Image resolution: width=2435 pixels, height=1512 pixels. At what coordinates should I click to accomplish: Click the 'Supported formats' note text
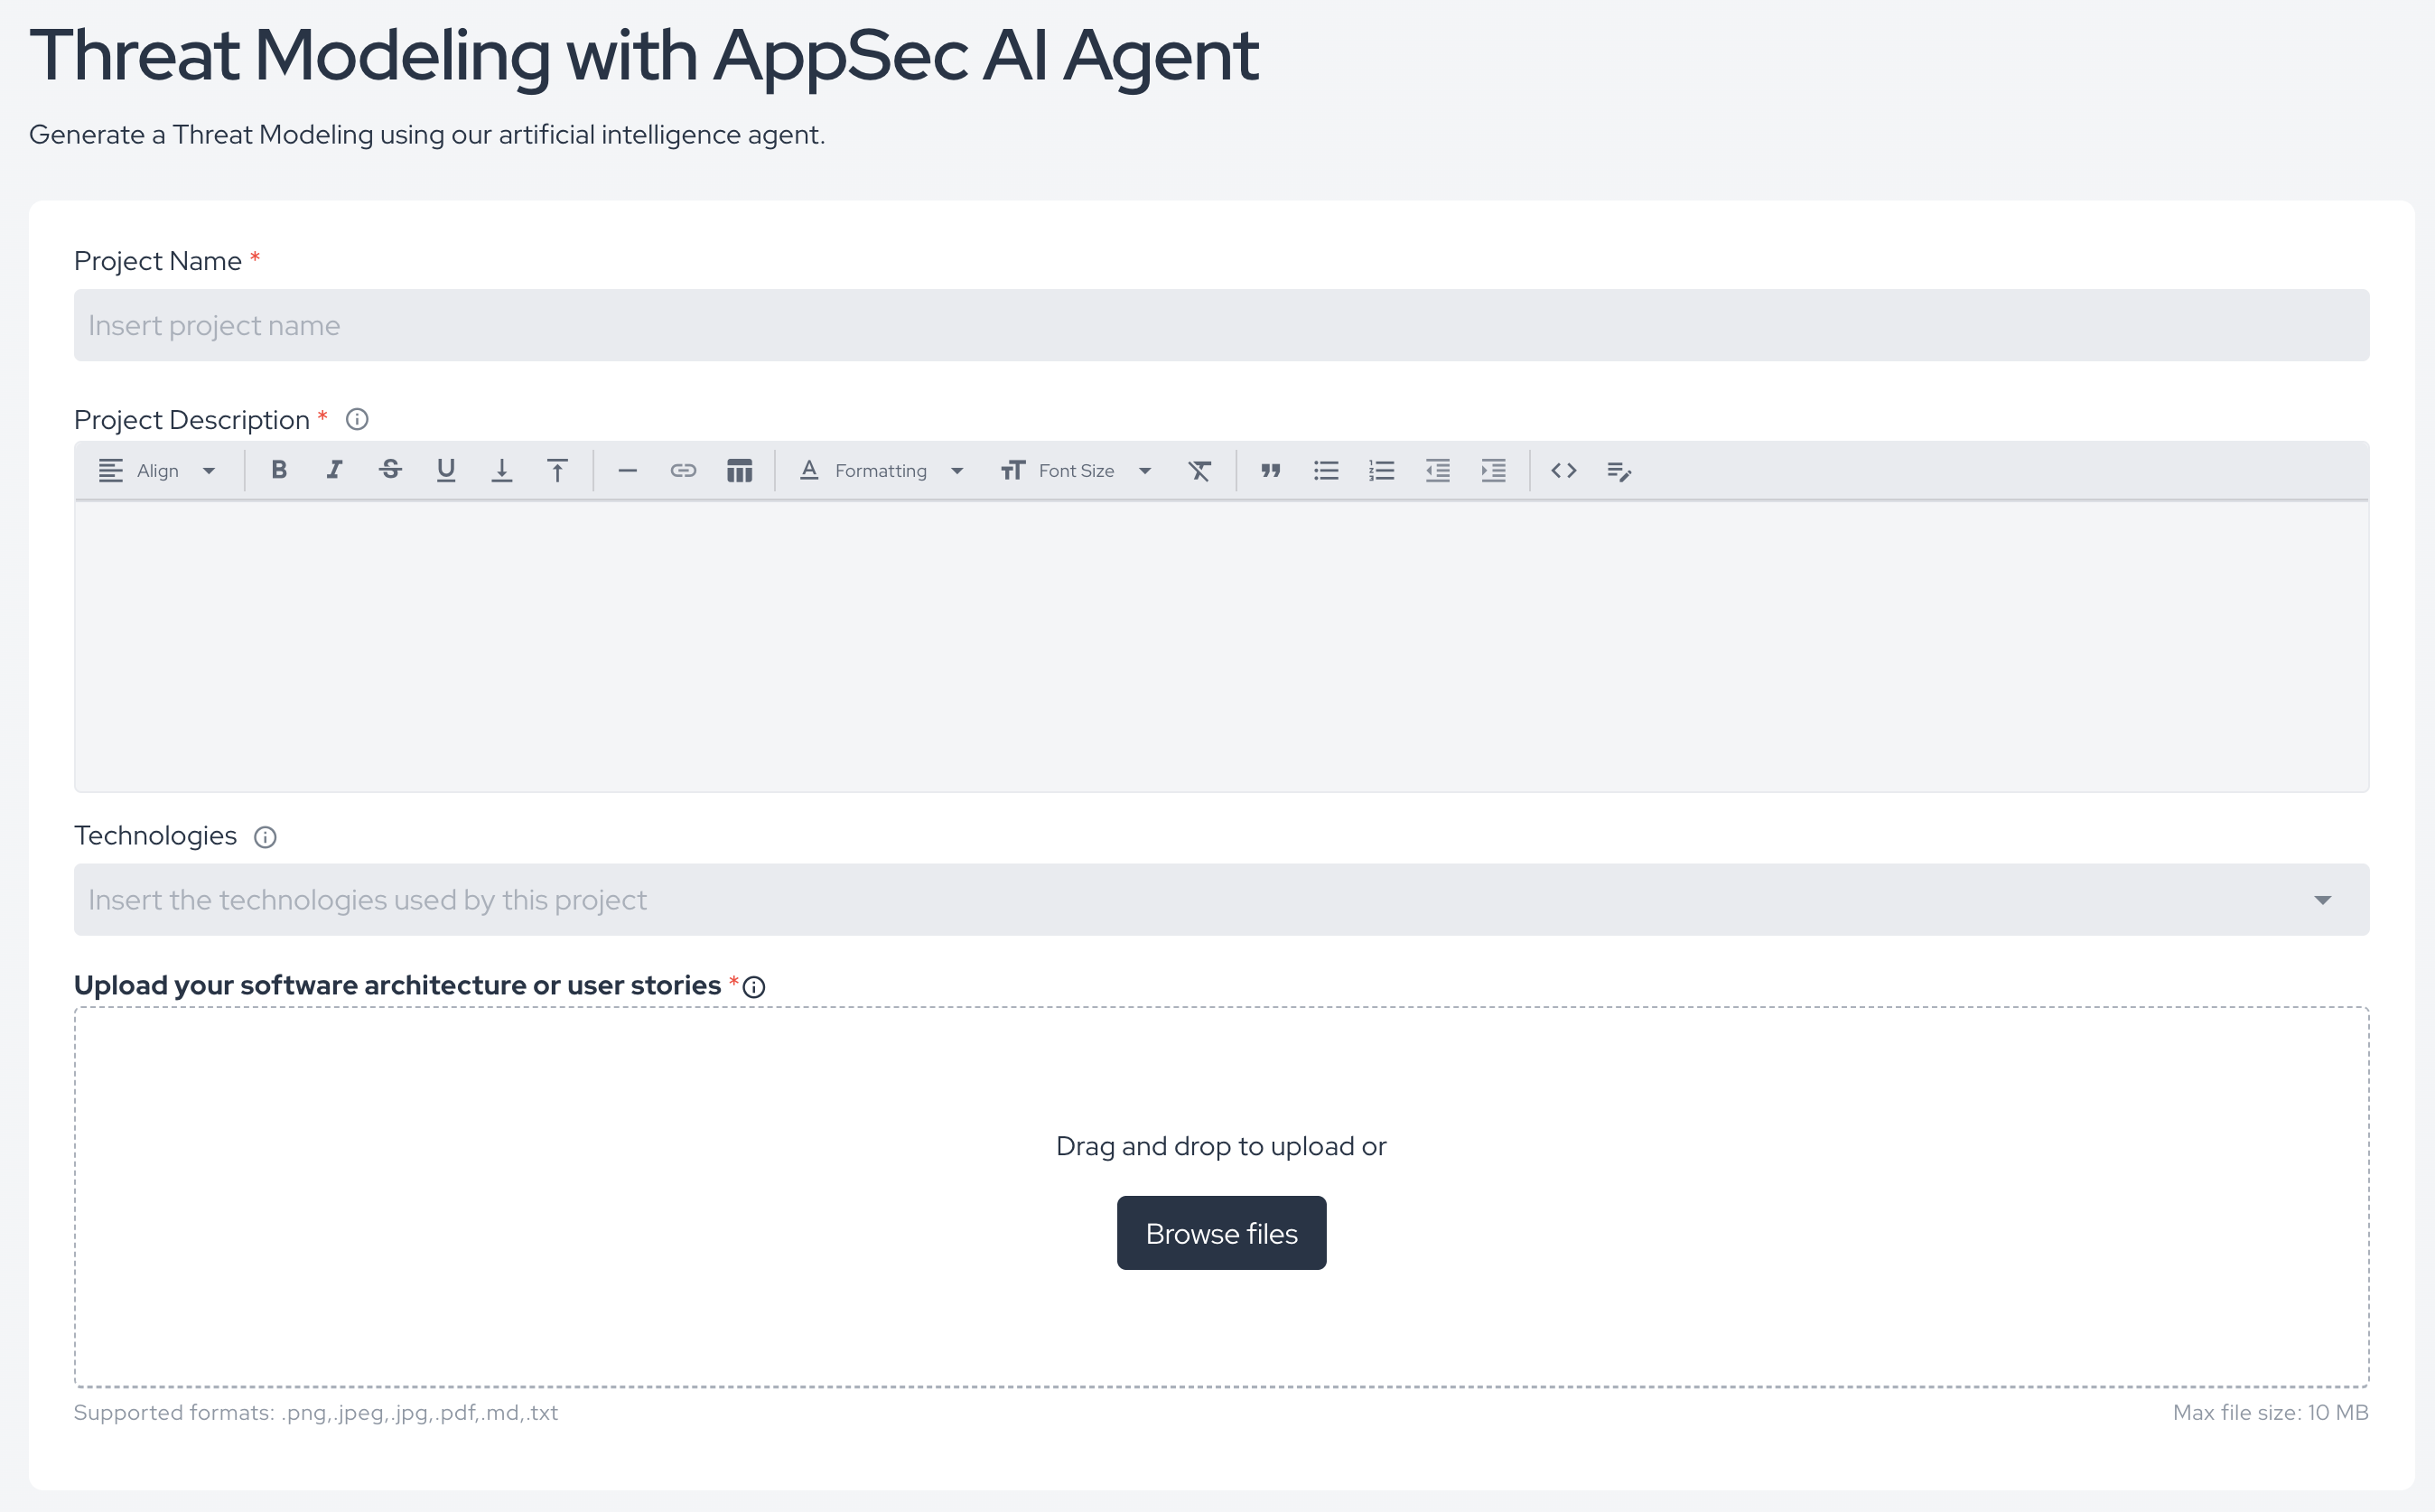(316, 1413)
